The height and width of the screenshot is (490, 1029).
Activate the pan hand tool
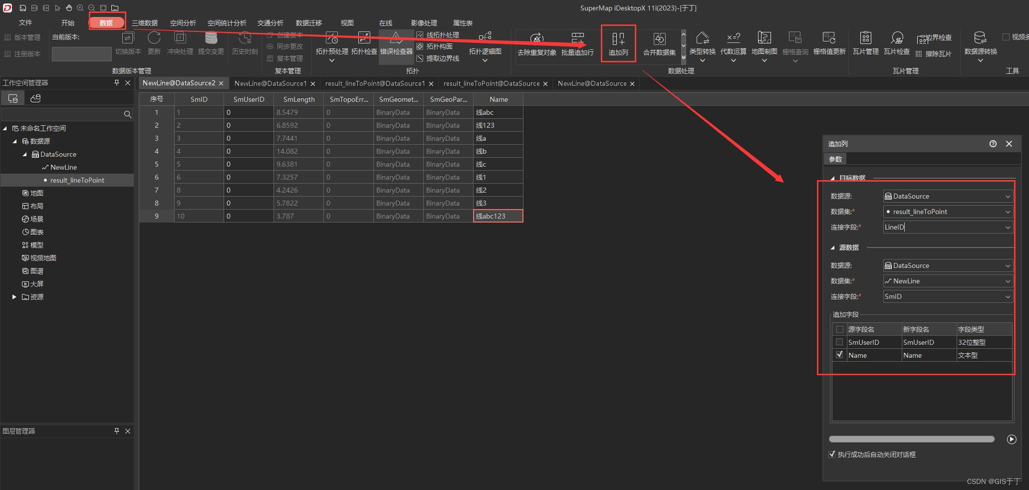(69, 8)
